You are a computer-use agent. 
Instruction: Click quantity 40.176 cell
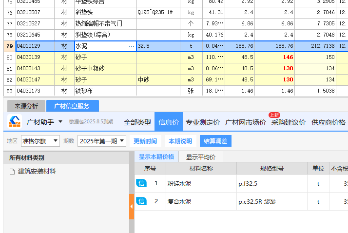click(214, 35)
